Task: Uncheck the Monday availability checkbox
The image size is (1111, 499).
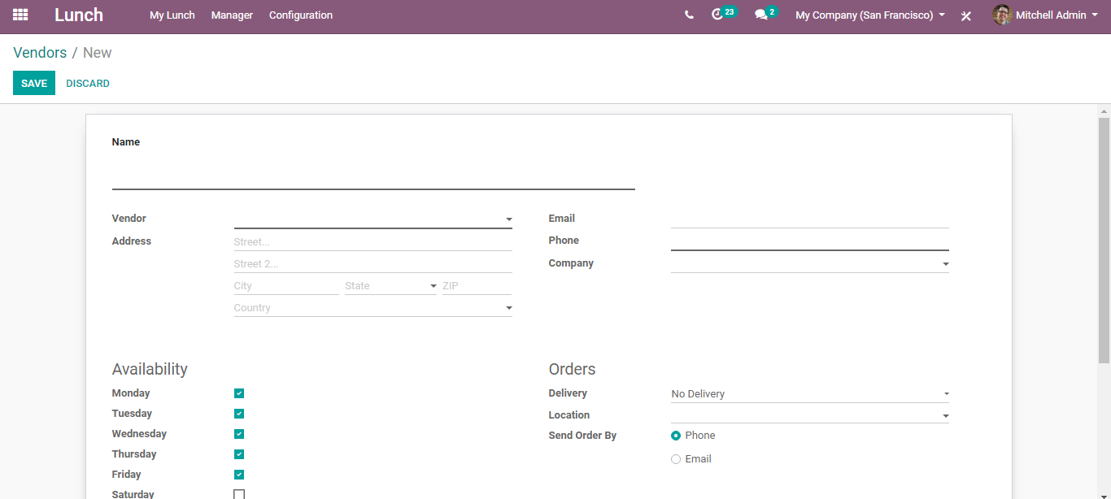Action: [x=239, y=393]
